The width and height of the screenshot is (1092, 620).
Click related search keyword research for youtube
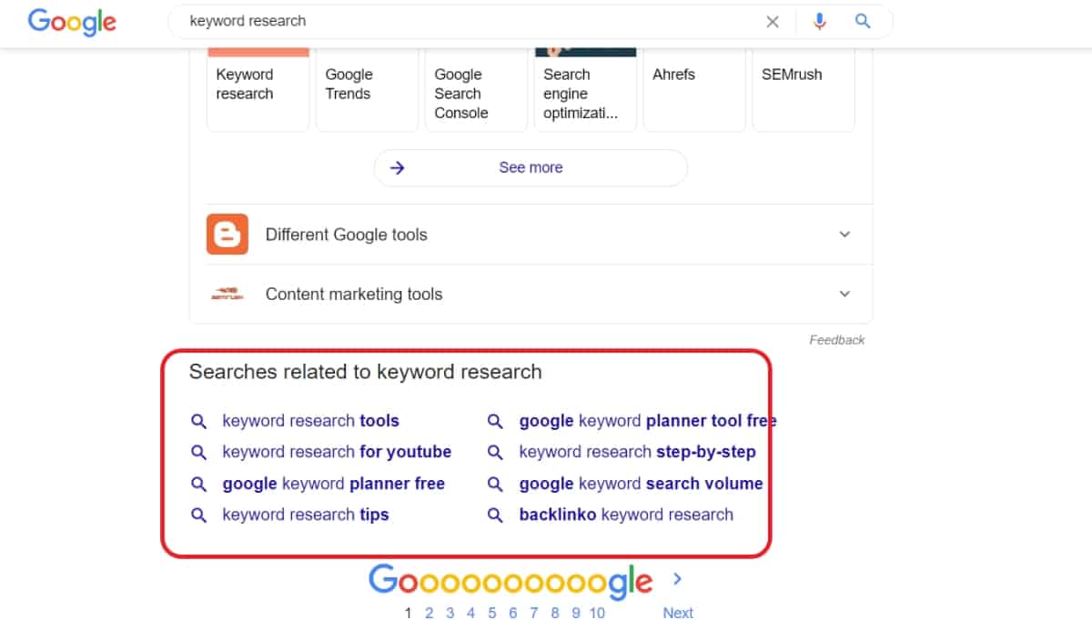click(337, 452)
